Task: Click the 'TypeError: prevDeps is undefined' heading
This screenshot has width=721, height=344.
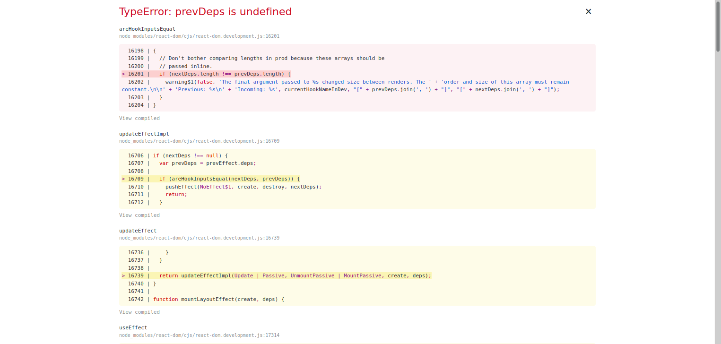Action: click(205, 11)
